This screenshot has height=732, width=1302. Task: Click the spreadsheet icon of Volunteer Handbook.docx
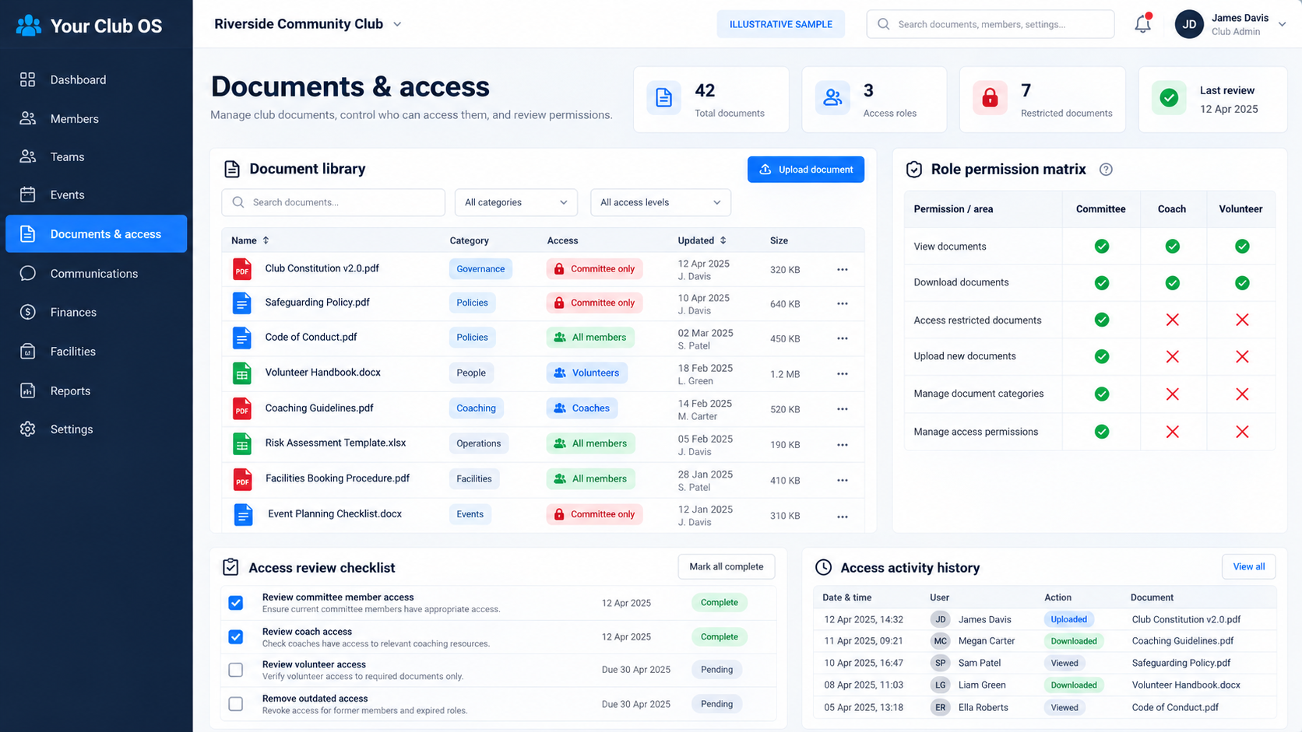tap(242, 373)
